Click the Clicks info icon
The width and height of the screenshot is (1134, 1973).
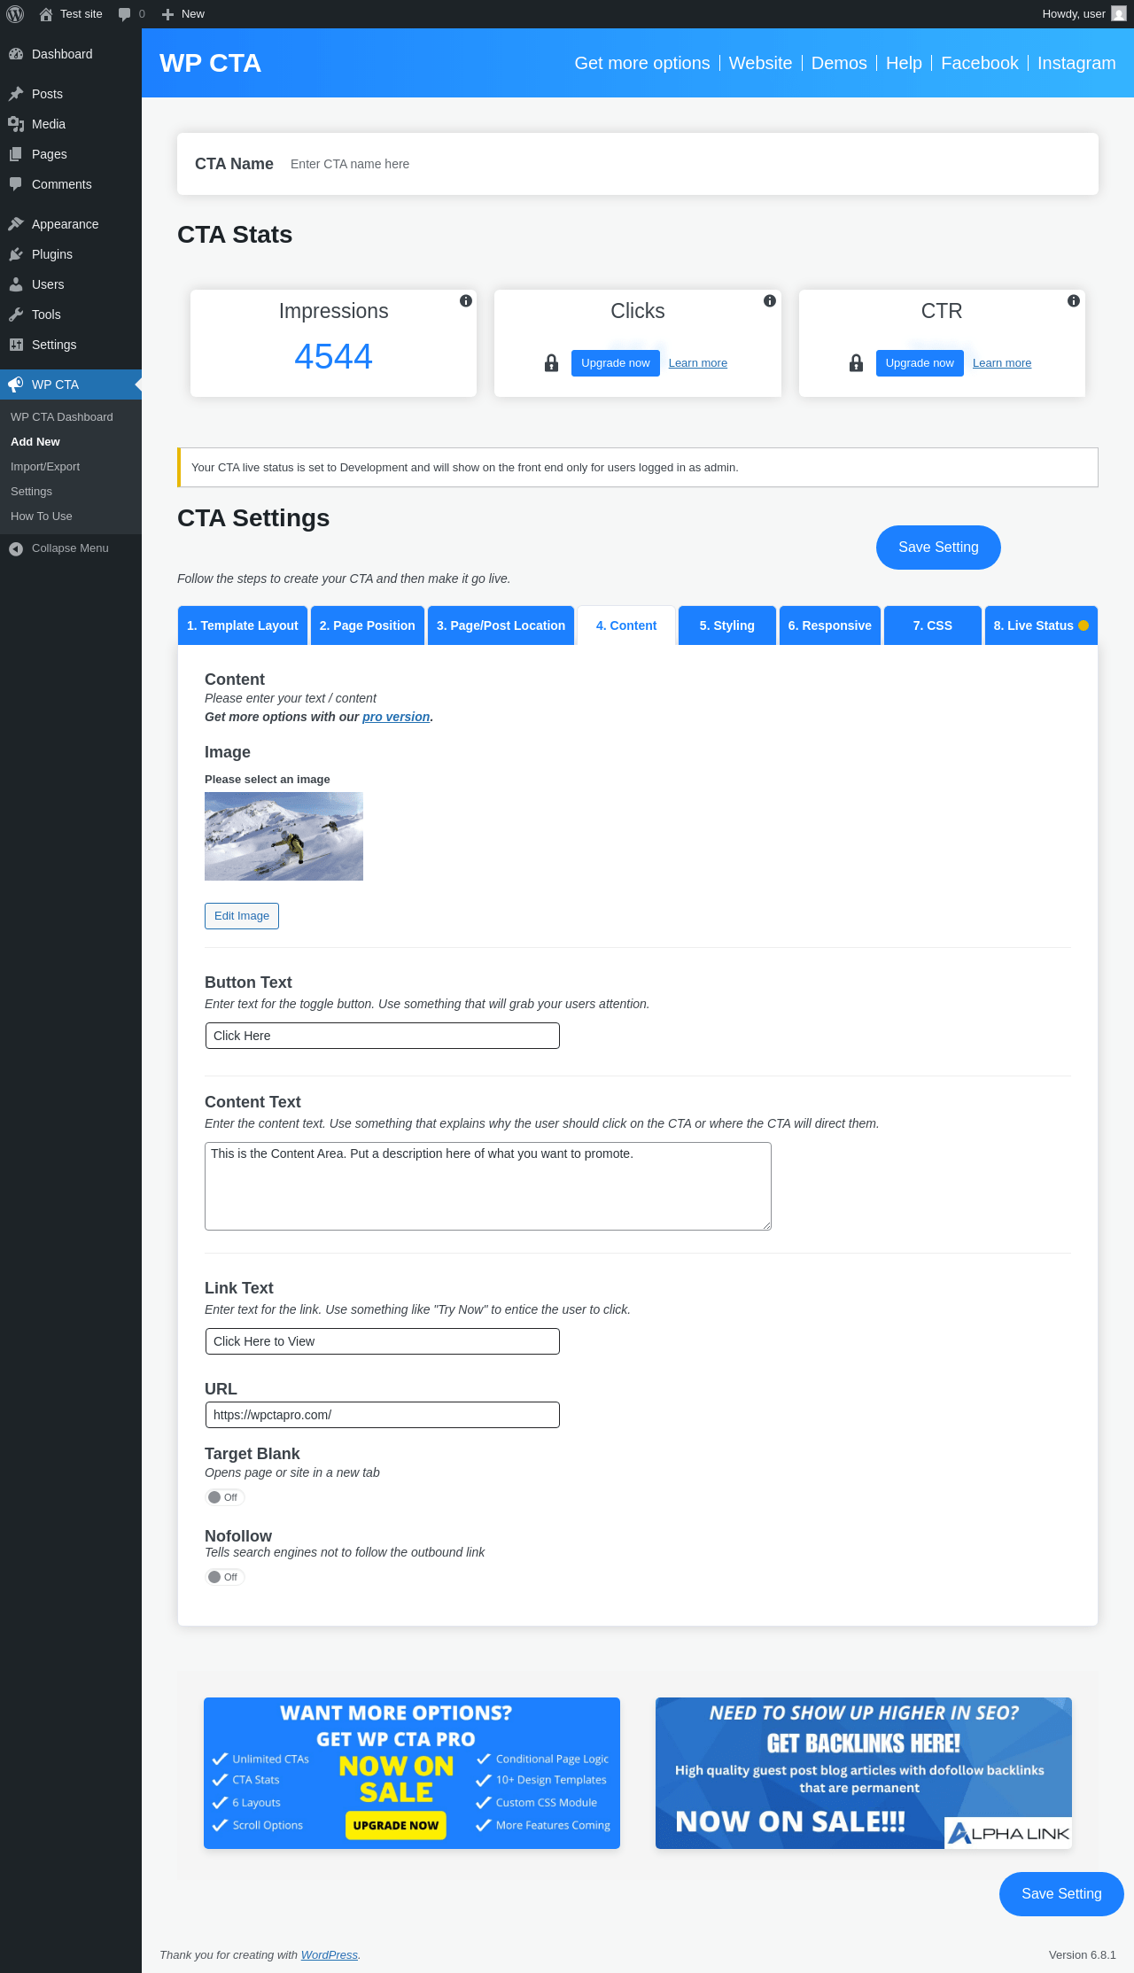click(770, 301)
